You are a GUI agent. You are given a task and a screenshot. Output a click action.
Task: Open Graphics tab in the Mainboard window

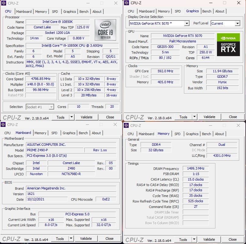click(x=69, y=133)
